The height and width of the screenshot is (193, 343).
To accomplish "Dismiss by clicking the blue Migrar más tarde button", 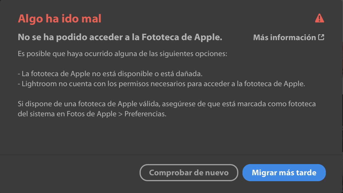I will pyautogui.click(x=284, y=173).
